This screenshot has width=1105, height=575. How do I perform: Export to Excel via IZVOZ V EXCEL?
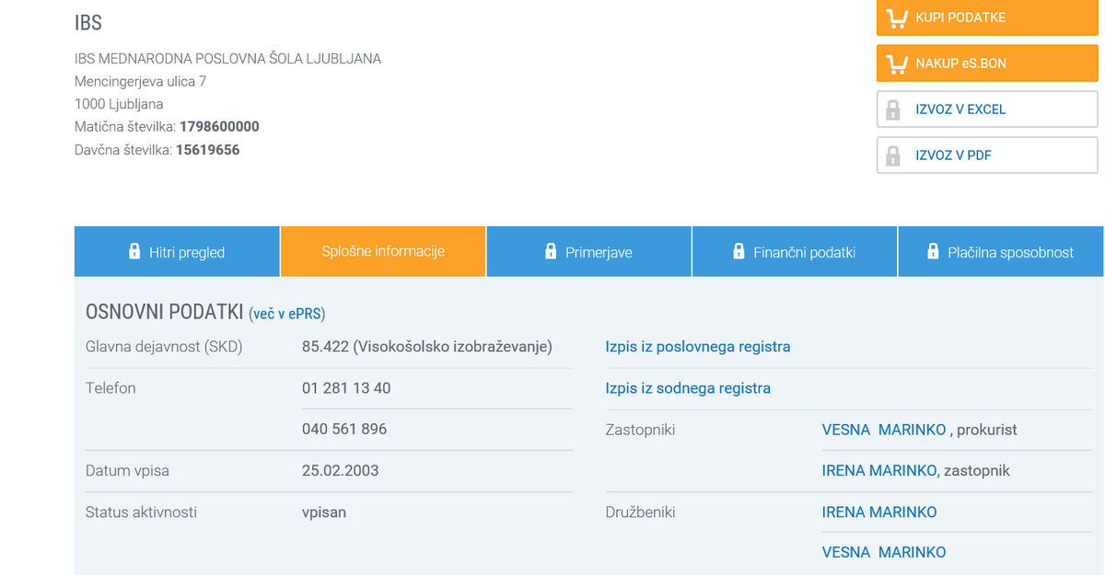tap(987, 109)
